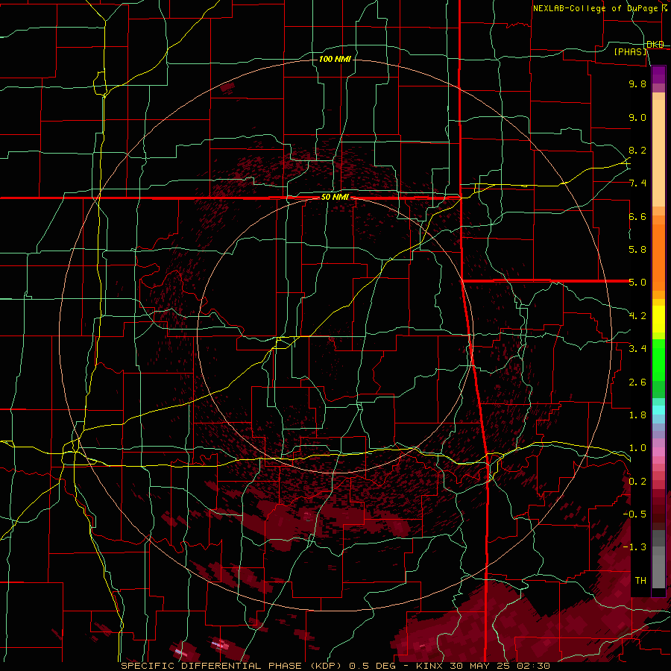
Task: Click the 4.2 value on color scale
Action: pos(637,316)
